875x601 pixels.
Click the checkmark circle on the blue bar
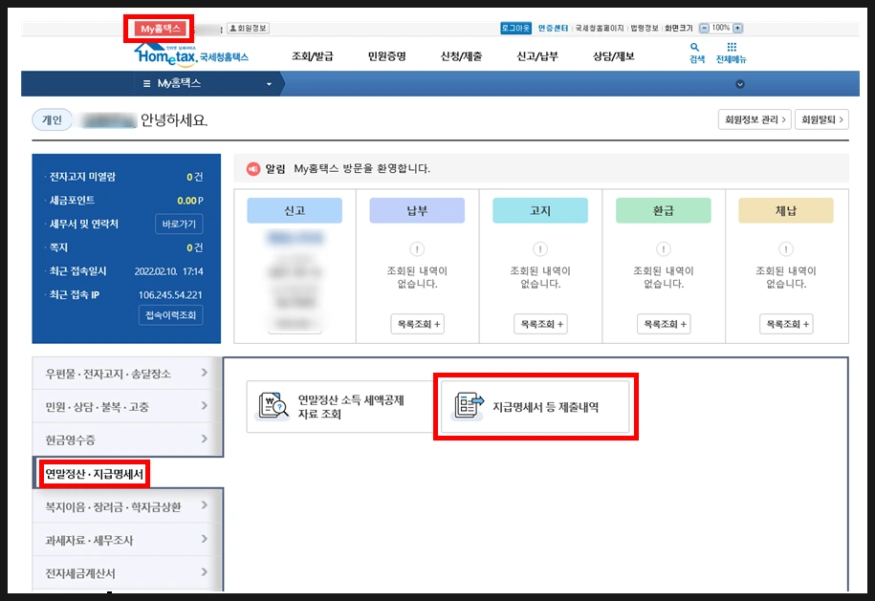point(740,84)
